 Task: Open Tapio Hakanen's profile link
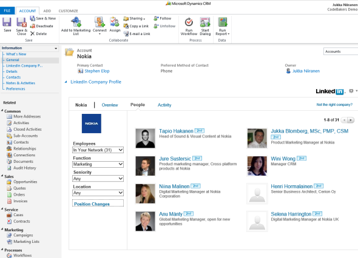(x=176, y=131)
